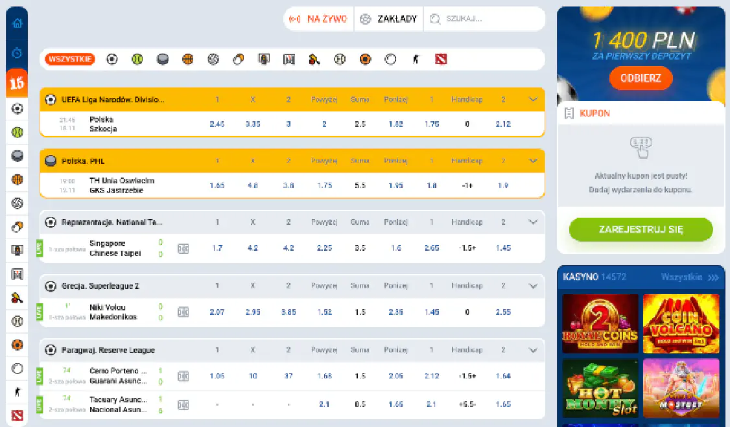Select the athletics running figure icon
Image resolution: width=730 pixels, height=427 pixels.
[x=416, y=59]
